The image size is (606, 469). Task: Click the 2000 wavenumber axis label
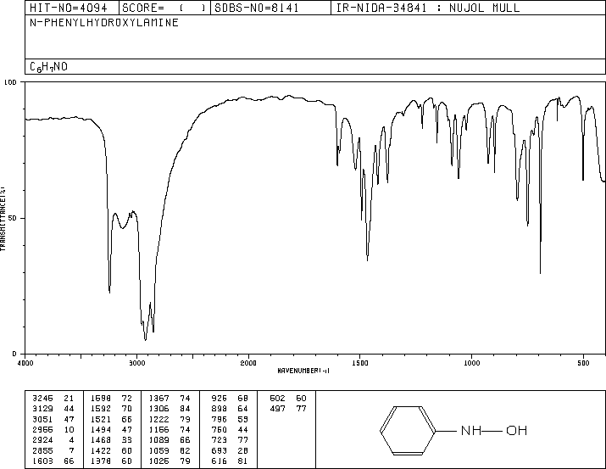pos(248,363)
